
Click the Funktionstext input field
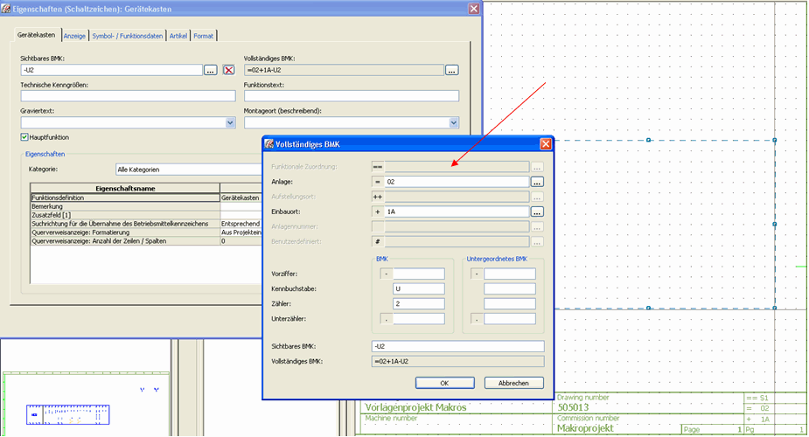[352, 96]
